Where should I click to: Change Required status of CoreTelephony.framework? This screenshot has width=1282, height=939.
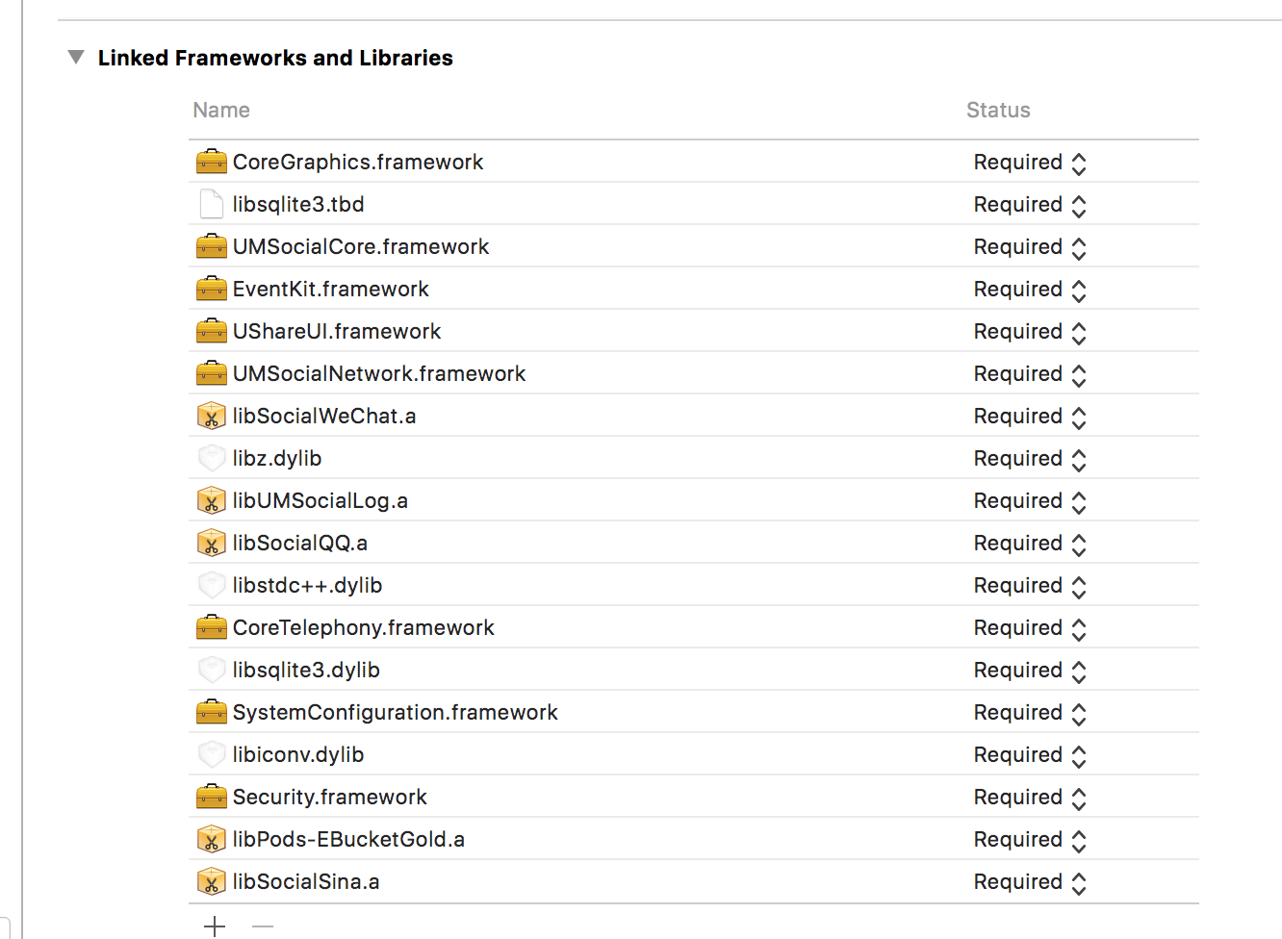(1030, 628)
